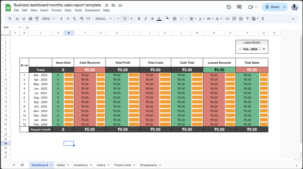303x169 pixels.
Task: Open the Share options arrow
Action: [284, 7]
